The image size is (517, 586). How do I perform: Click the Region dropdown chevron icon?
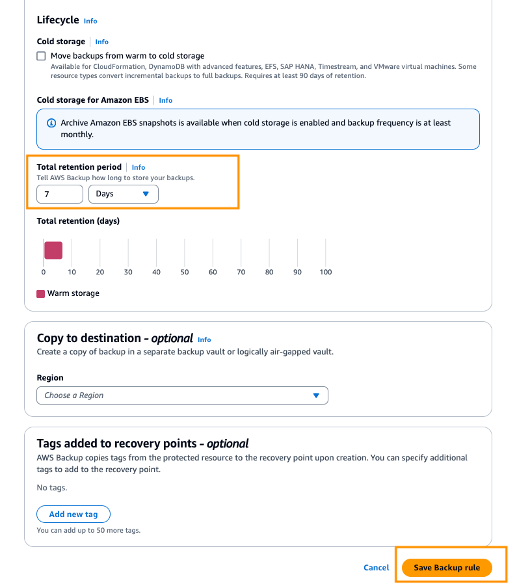point(316,395)
